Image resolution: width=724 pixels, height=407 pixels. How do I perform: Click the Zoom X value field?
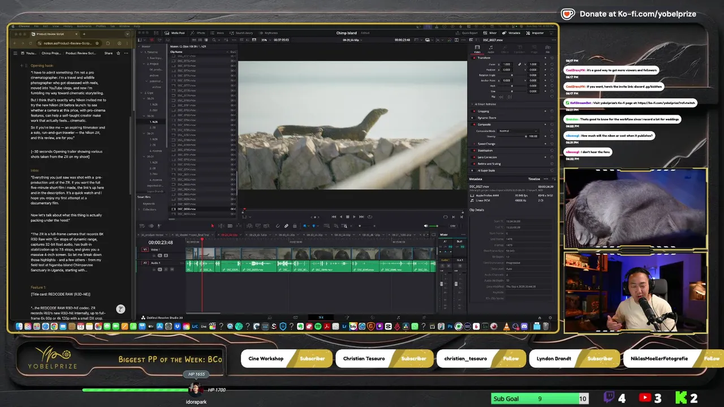(507, 64)
